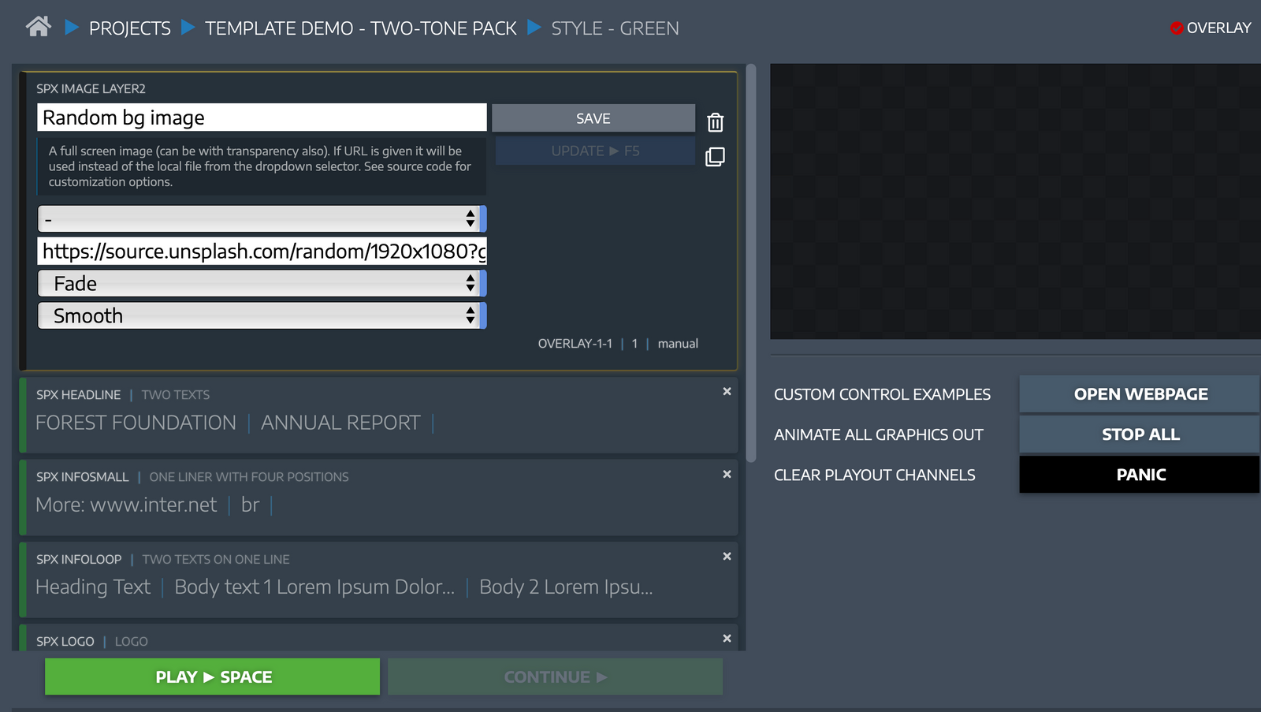Click the OVERLAY-1-1 channel label
The height and width of the screenshot is (712, 1261).
coord(575,344)
